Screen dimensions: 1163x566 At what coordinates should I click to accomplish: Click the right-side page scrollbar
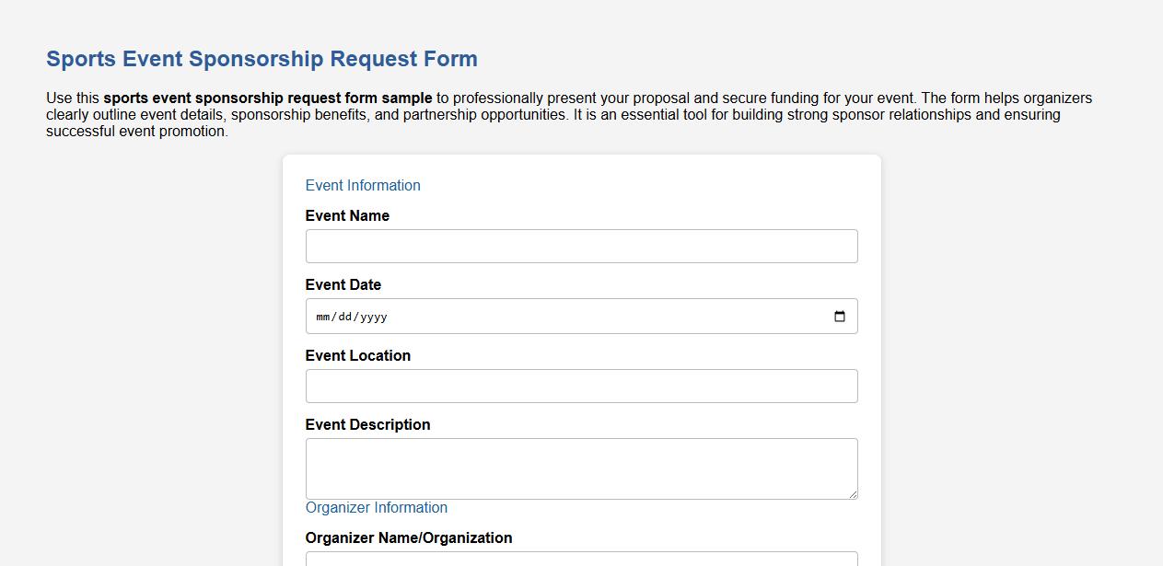pos(1157,276)
